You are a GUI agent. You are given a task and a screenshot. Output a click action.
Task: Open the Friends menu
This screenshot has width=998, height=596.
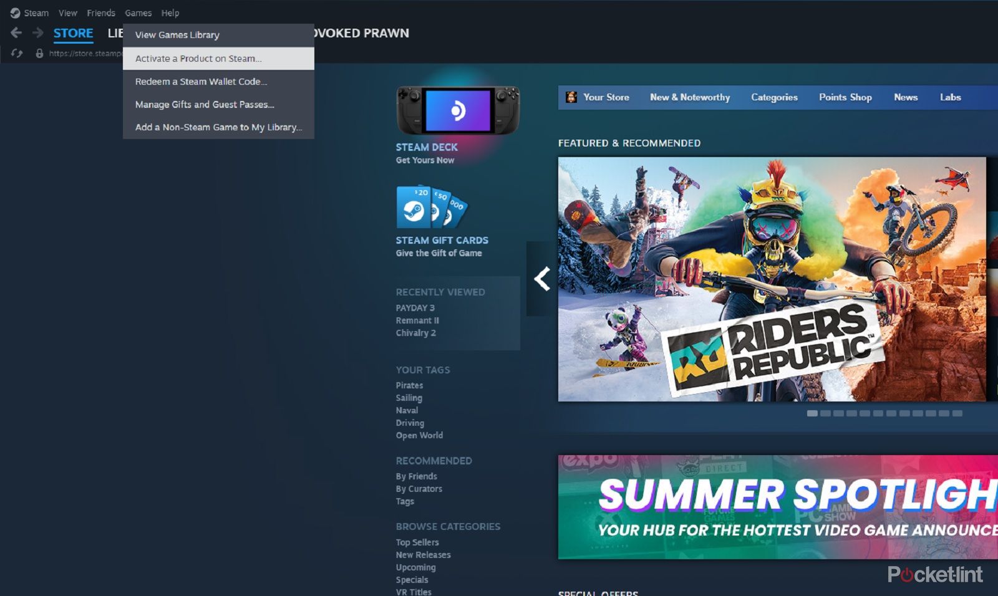(101, 12)
